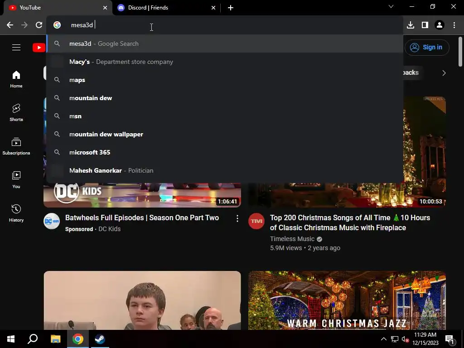Viewport: 464px width, 348px height.
Task: Open History in YouTube sidebar
Action: point(16,213)
